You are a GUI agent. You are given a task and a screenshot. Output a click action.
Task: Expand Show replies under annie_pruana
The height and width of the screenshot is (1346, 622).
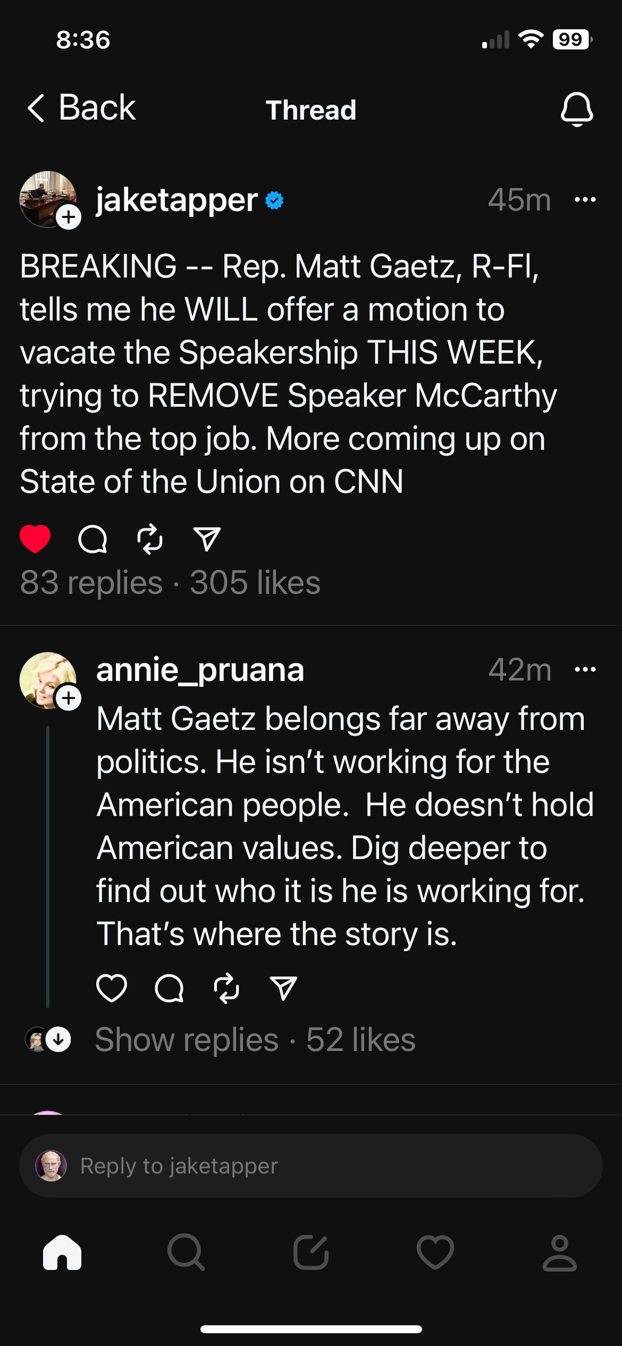click(186, 1039)
